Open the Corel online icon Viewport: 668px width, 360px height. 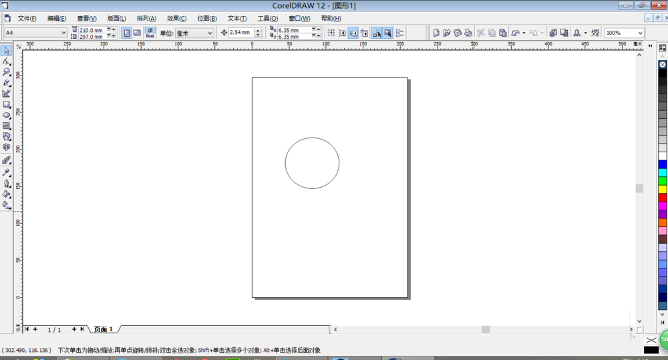[x=595, y=33]
